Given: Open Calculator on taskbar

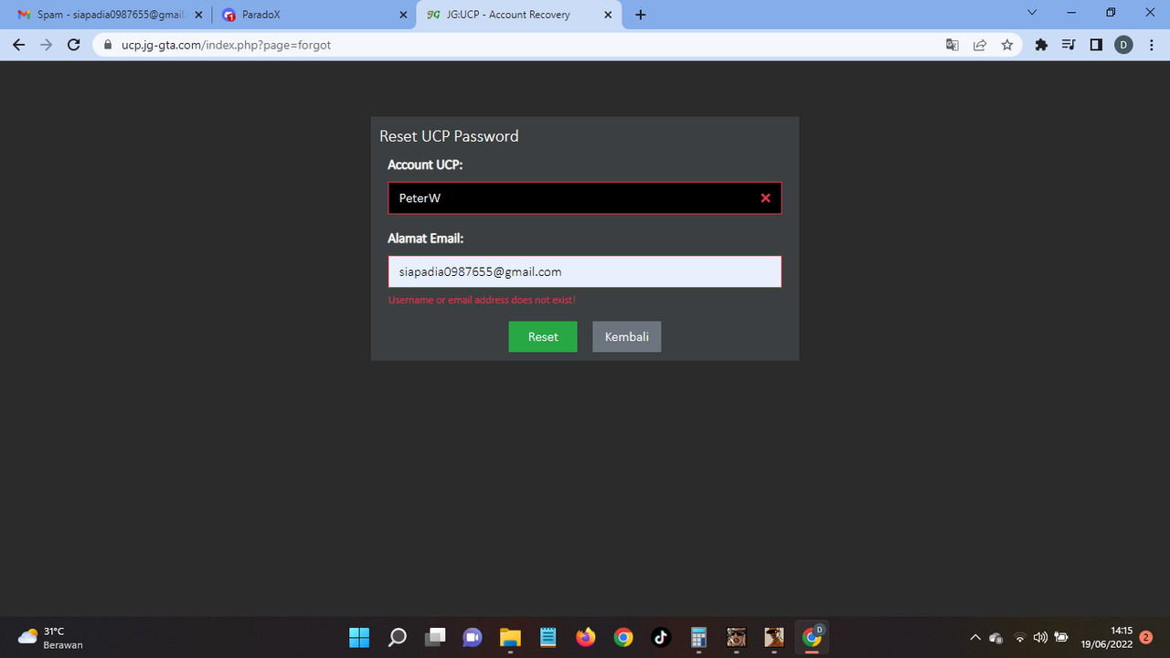Looking at the screenshot, I should tap(699, 637).
